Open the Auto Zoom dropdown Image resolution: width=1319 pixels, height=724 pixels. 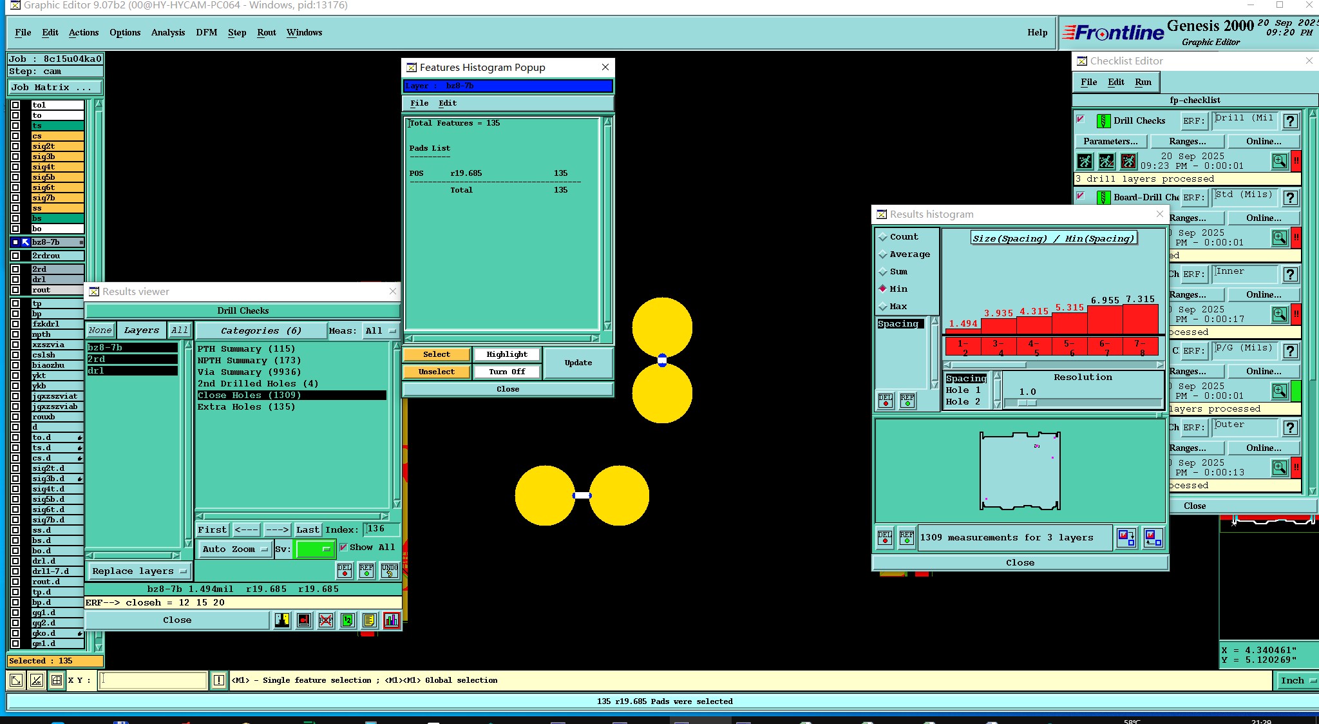coord(234,549)
